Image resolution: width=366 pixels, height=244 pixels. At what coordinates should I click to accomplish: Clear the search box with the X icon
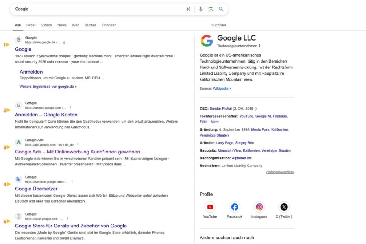pos(188,9)
